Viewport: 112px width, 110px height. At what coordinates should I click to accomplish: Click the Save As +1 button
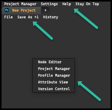tap(28, 17)
